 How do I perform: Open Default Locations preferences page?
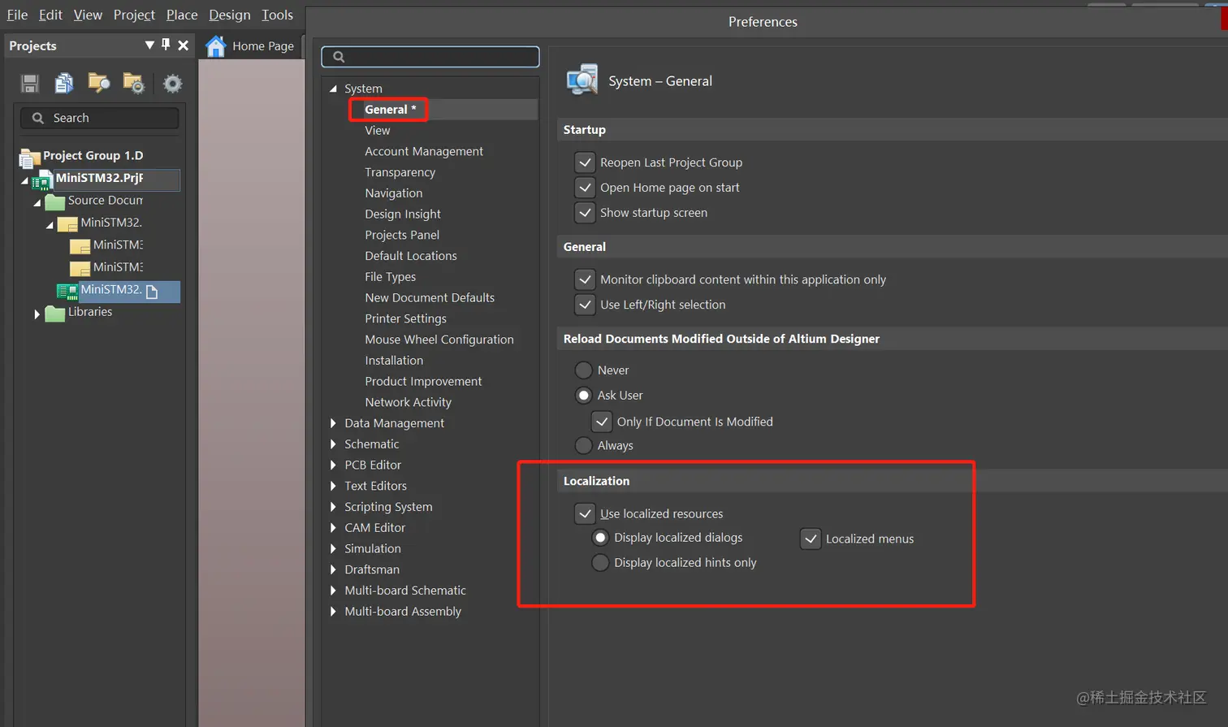click(411, 256)
